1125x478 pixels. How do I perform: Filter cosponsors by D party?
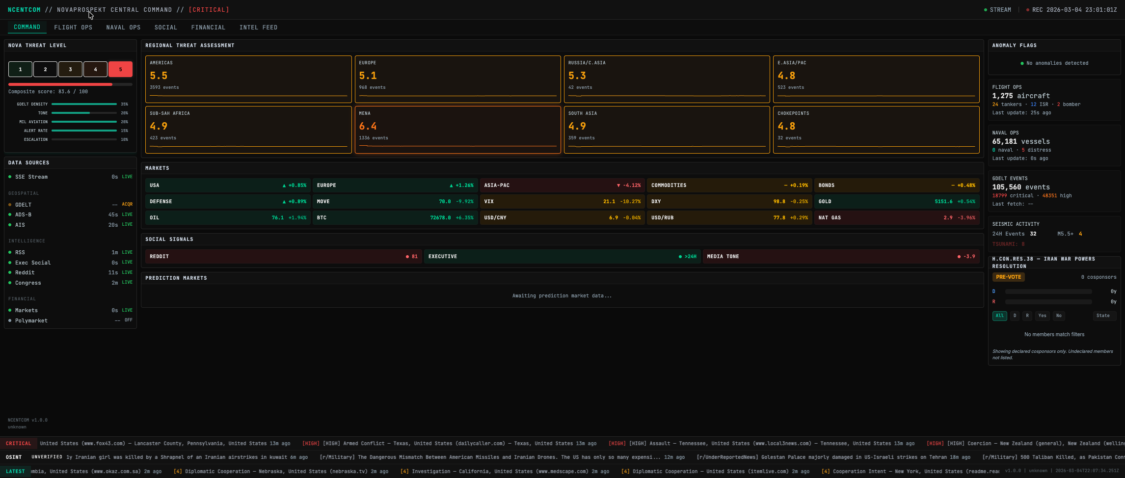point(1015,316)
